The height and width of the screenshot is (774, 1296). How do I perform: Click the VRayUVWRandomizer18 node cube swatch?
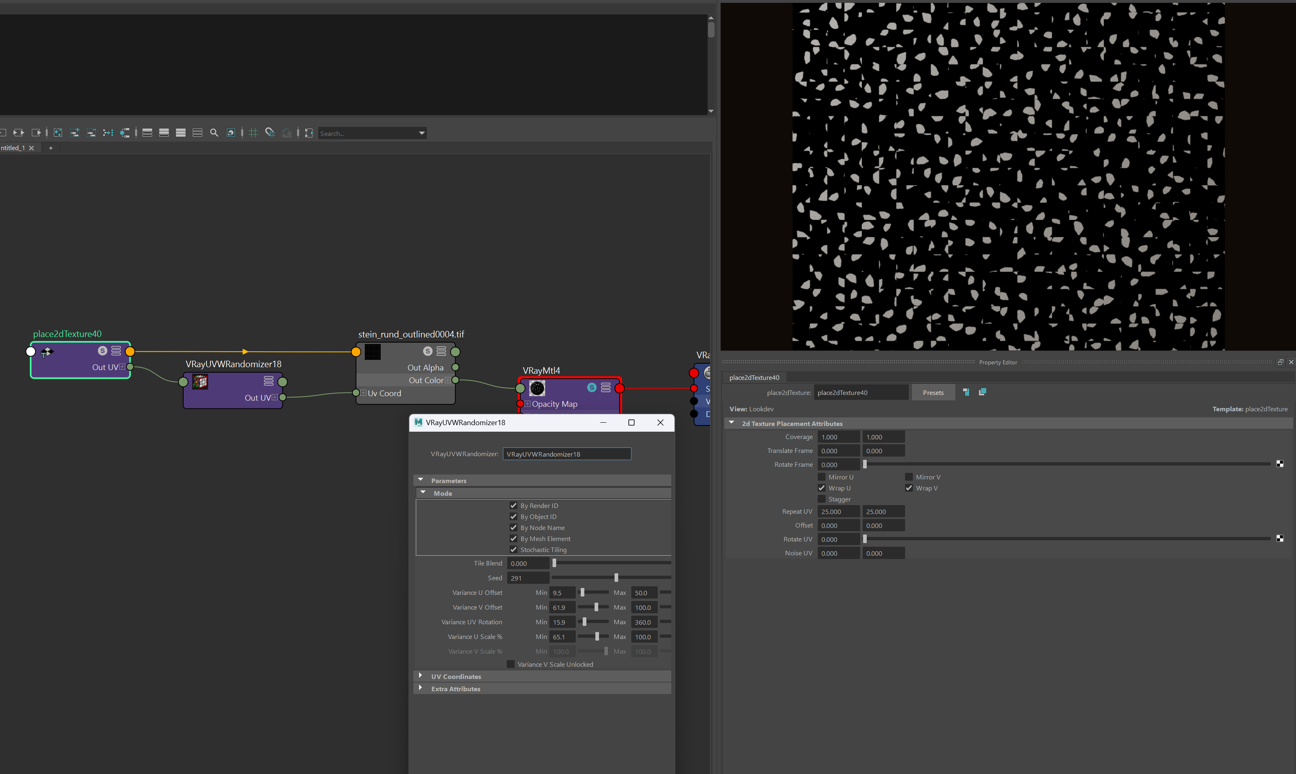coord(200,382)
